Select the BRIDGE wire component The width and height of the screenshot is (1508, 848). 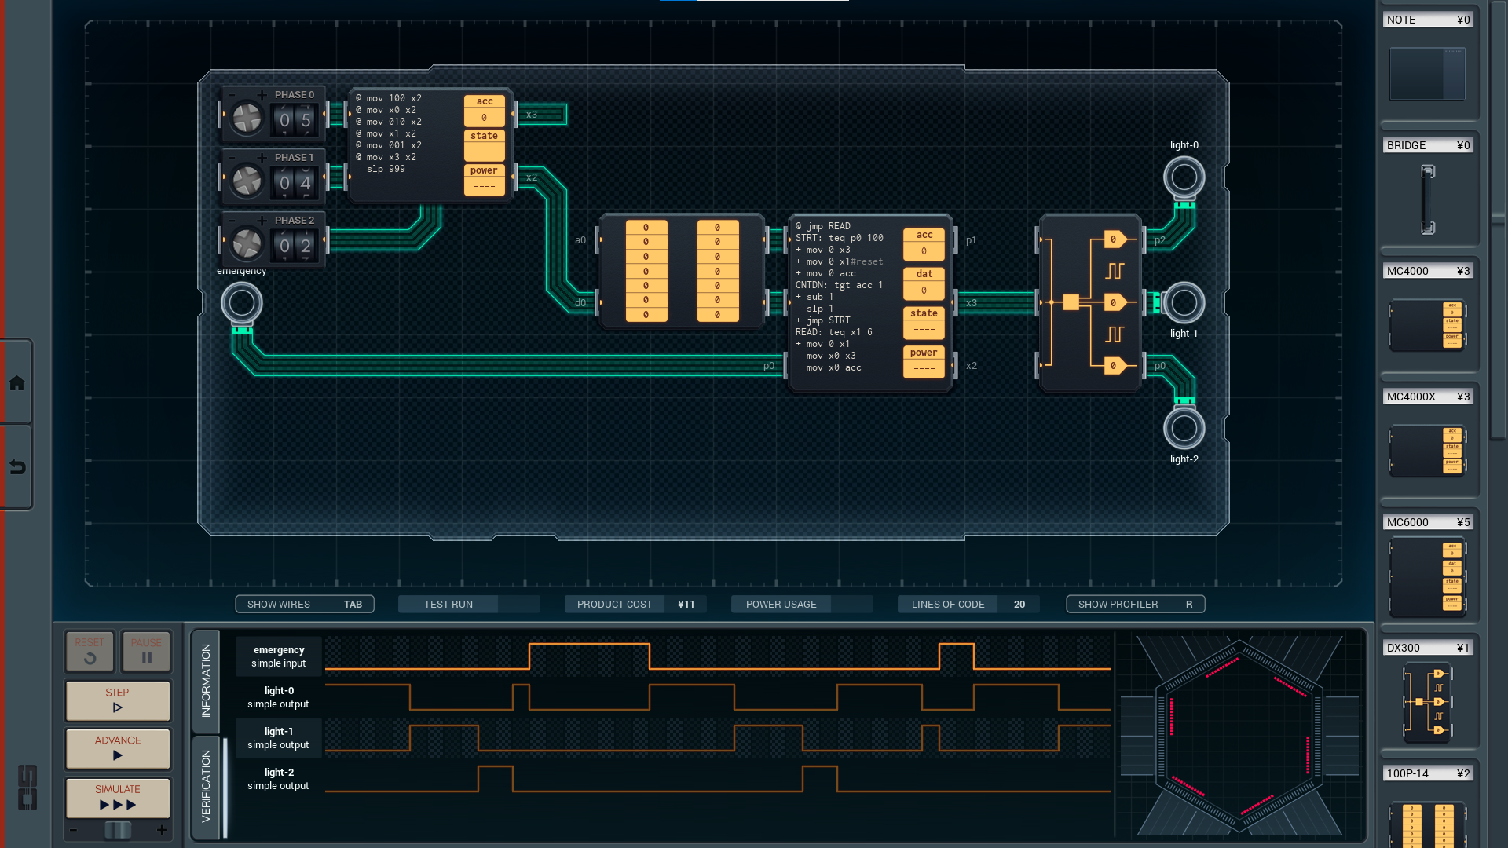click(1427, 199)
